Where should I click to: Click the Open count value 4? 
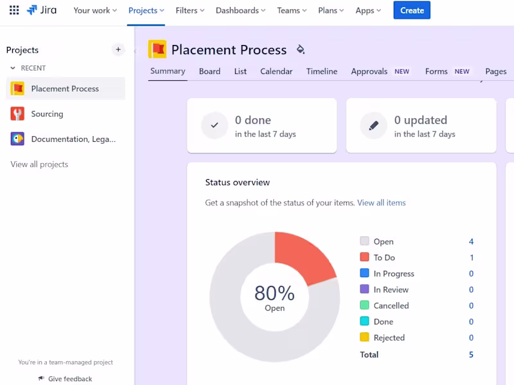[x=471, y=242]
